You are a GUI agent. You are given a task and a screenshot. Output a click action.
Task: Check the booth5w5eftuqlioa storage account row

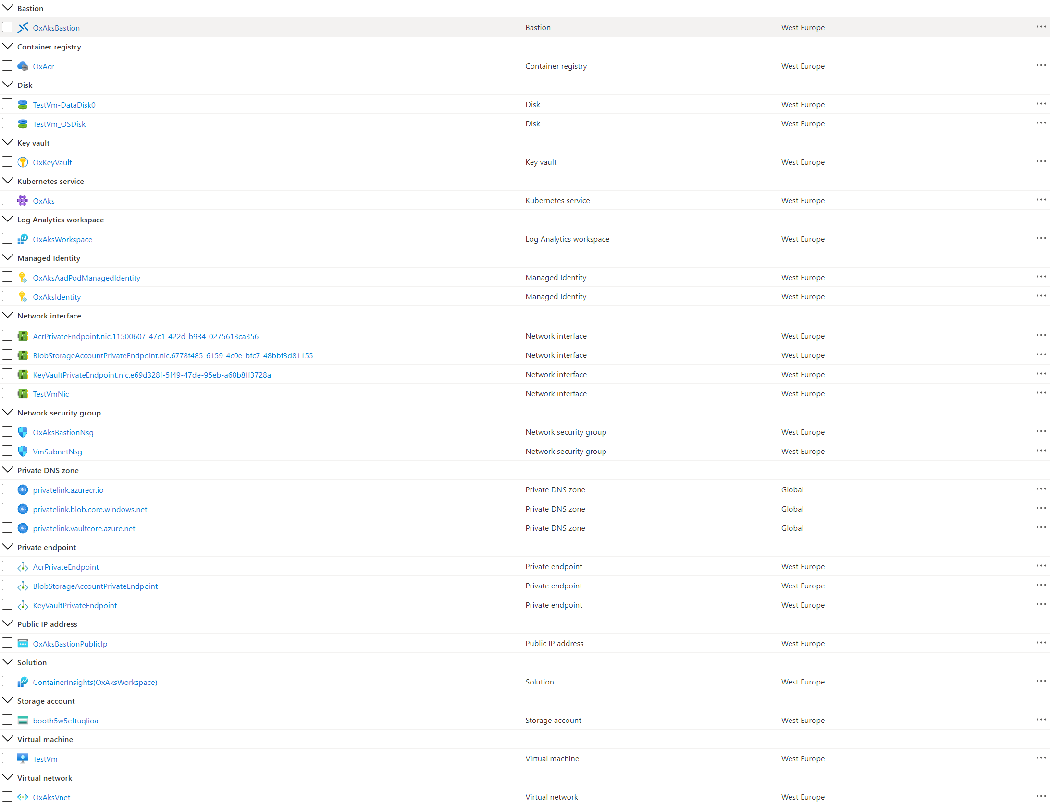7,720
